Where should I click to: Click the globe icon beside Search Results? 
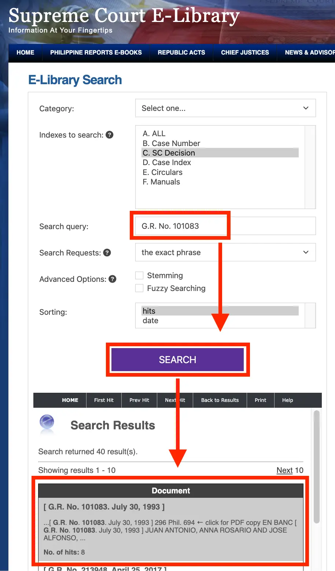(47, 424)
